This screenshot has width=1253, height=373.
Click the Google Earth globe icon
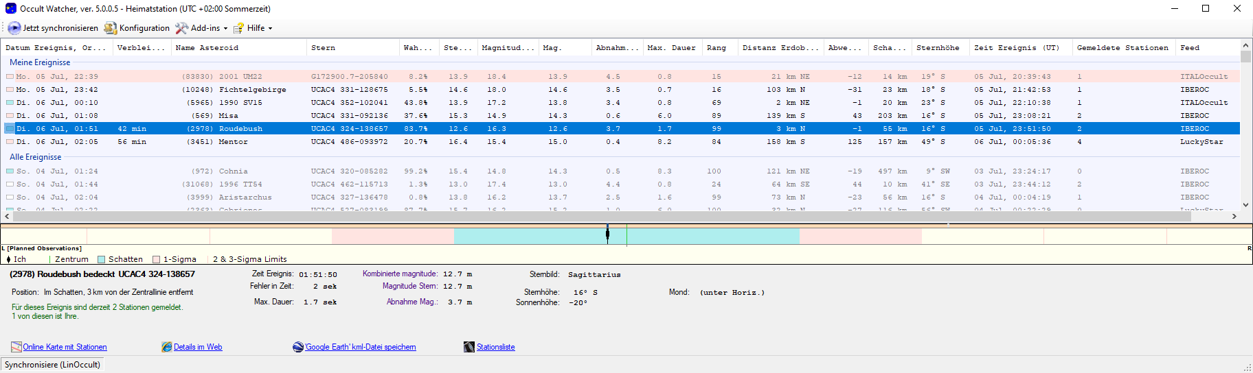coord(298,347)
